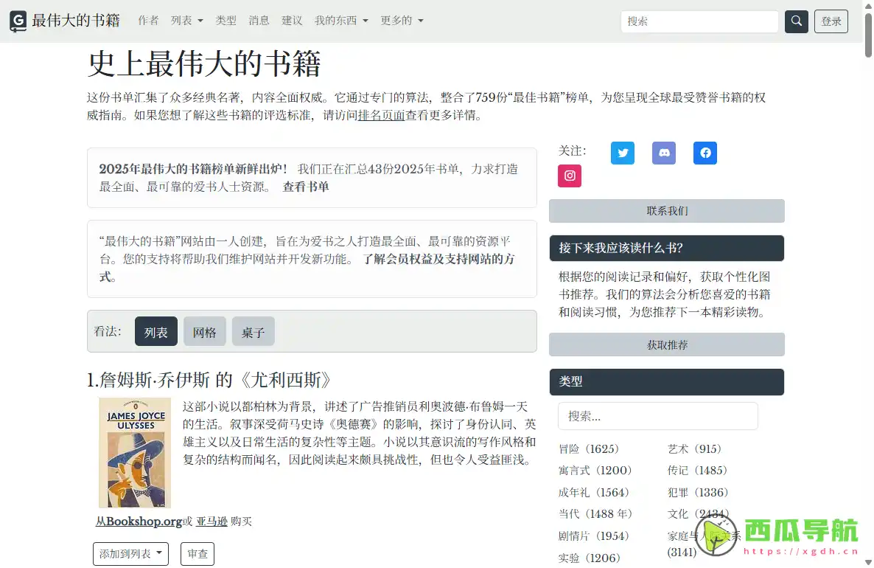Open the 作者 nav item

point(148,21)
